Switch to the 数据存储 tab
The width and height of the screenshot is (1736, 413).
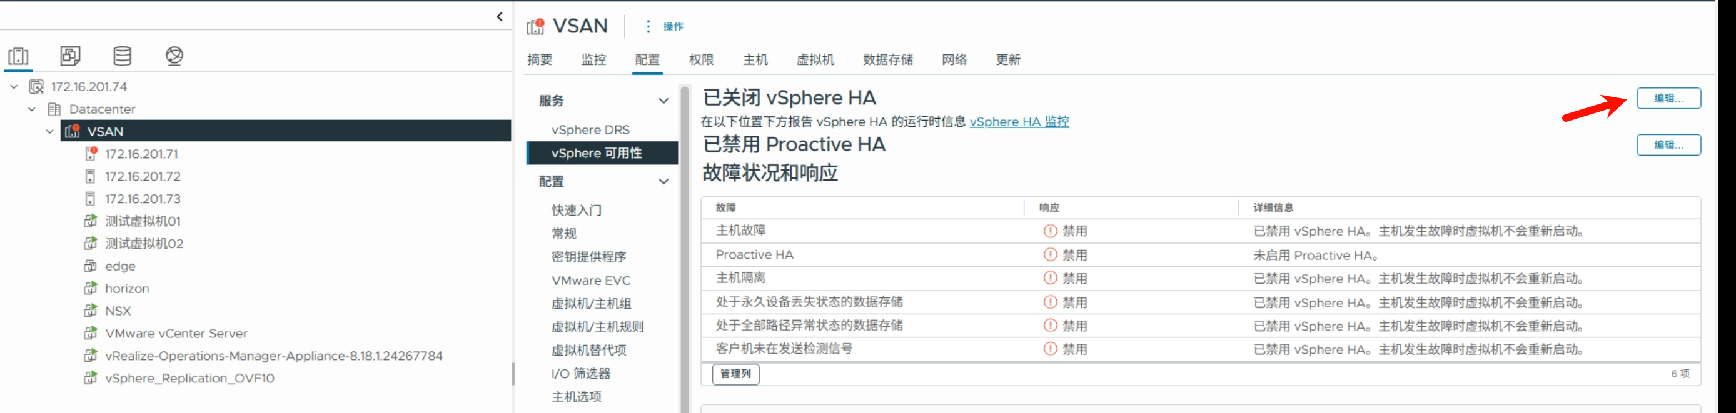pos(888,60)
